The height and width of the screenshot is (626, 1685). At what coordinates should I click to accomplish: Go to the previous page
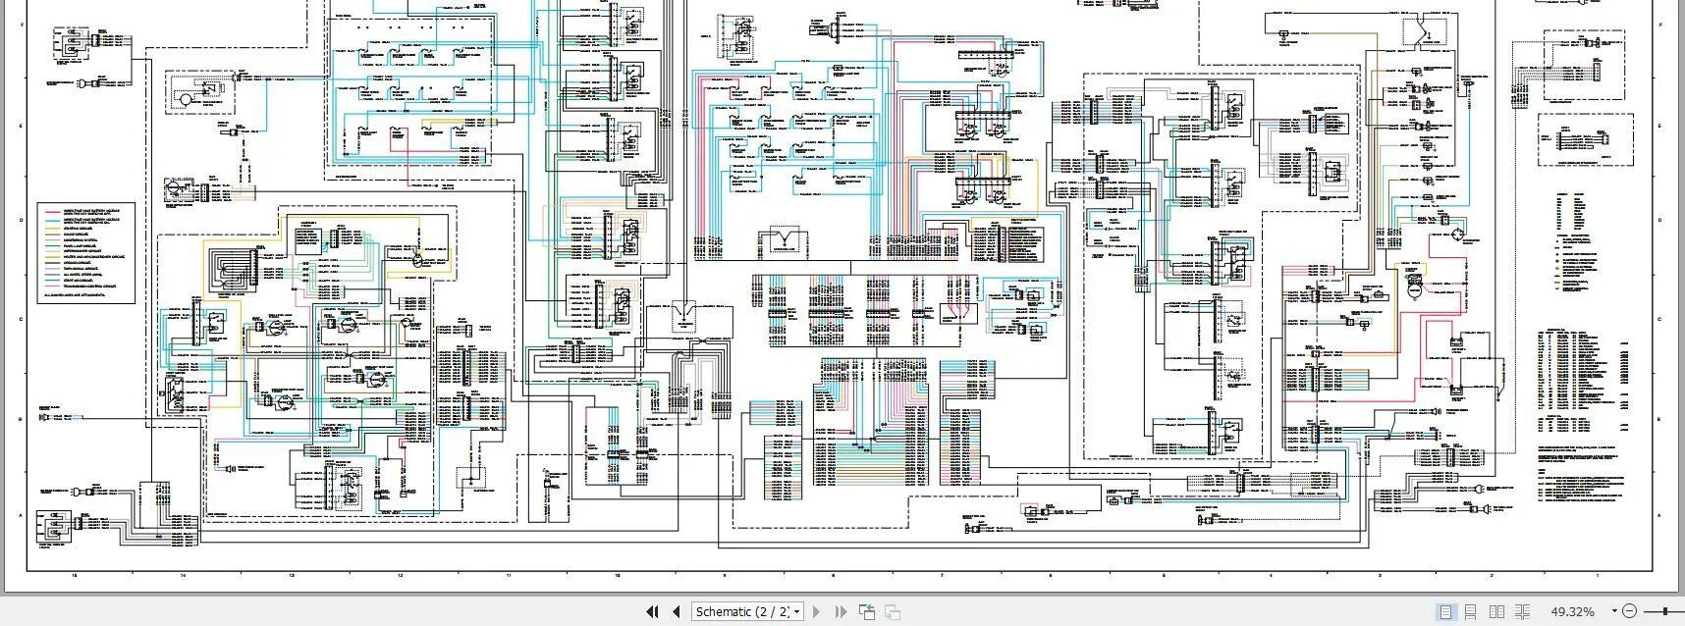click(676, 611)
